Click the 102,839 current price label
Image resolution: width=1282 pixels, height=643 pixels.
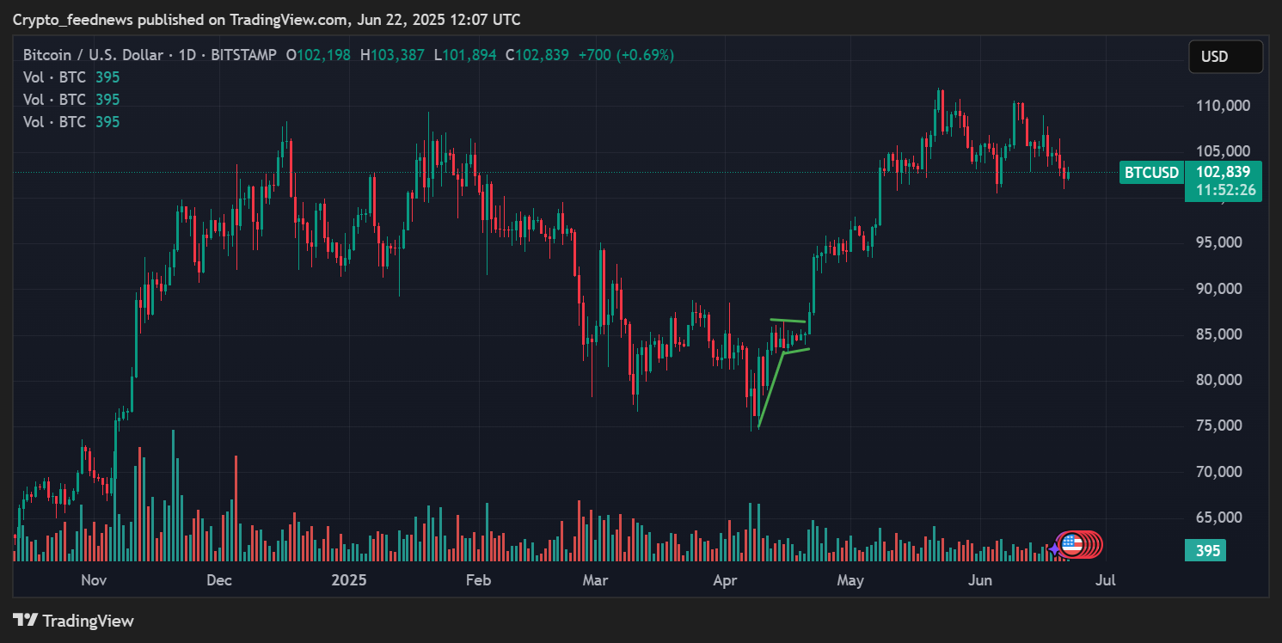[1223, 172]
